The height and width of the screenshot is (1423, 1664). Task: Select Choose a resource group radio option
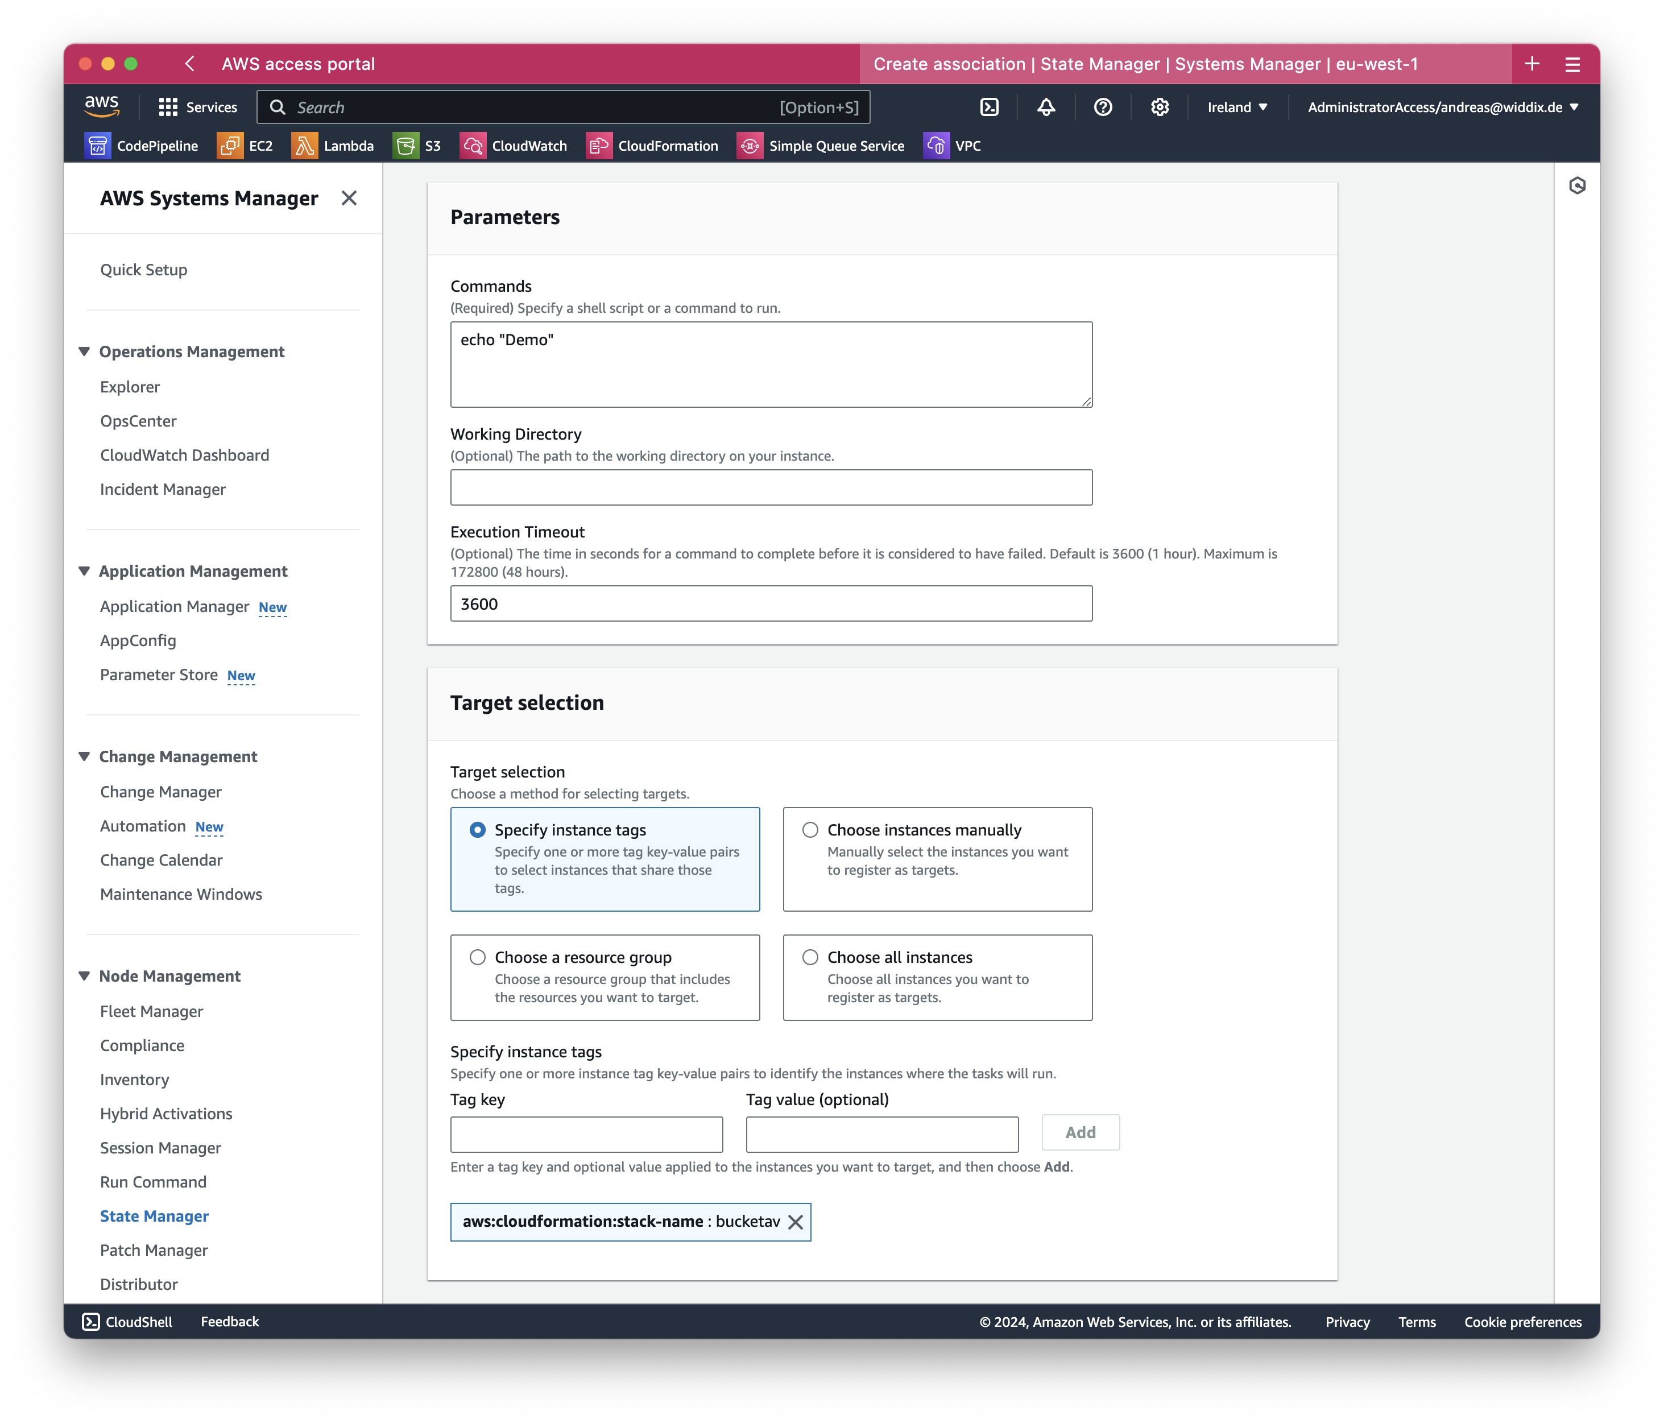[x=478, y=957]
